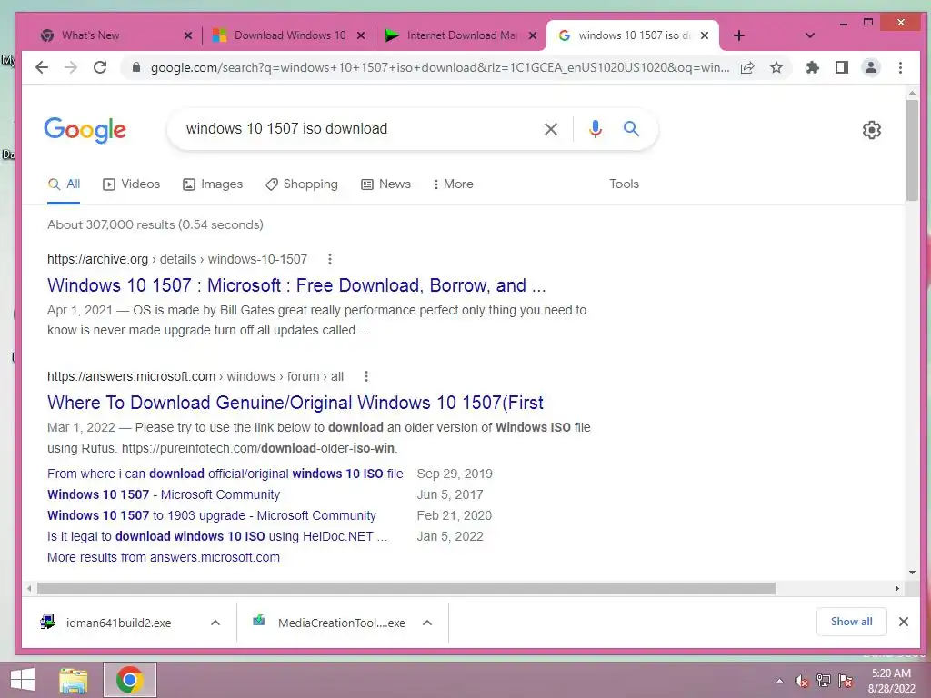Click the Chrome taskbar icon
The width and height of the screenshot is (931, 698).
[x=130, y=680]
